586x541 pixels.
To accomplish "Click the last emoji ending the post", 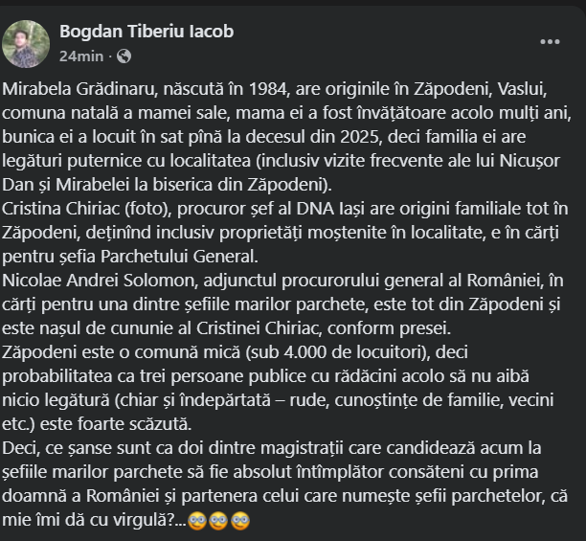I will point(240,521).
